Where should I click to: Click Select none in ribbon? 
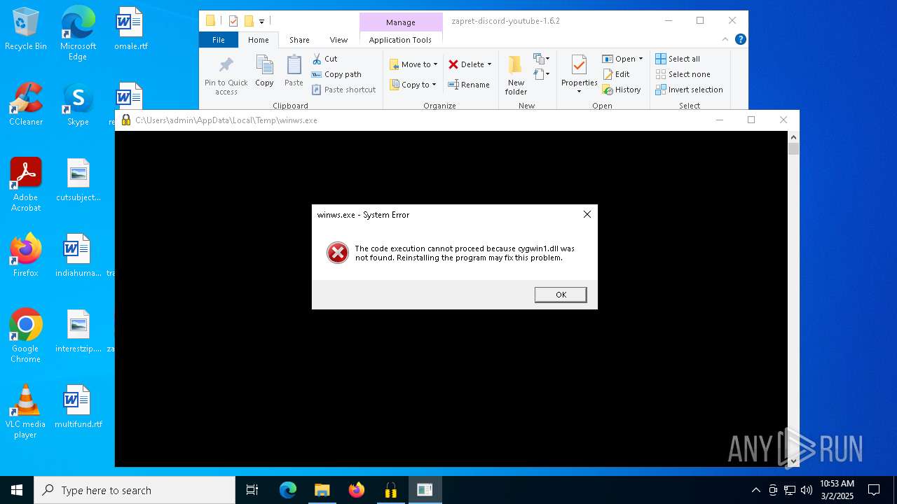click(683, 74)
